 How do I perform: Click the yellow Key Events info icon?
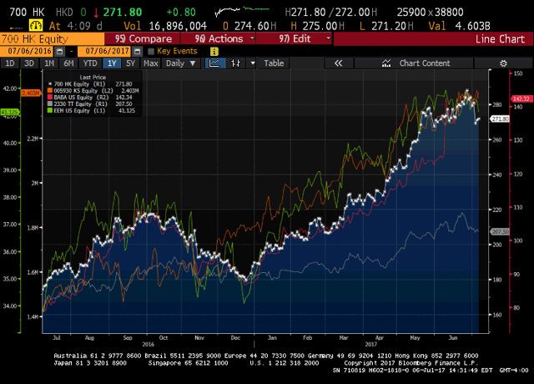pos(214,52)
